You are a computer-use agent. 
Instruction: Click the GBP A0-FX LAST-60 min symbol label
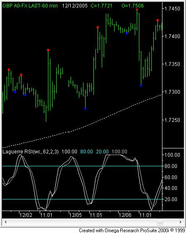30,6
